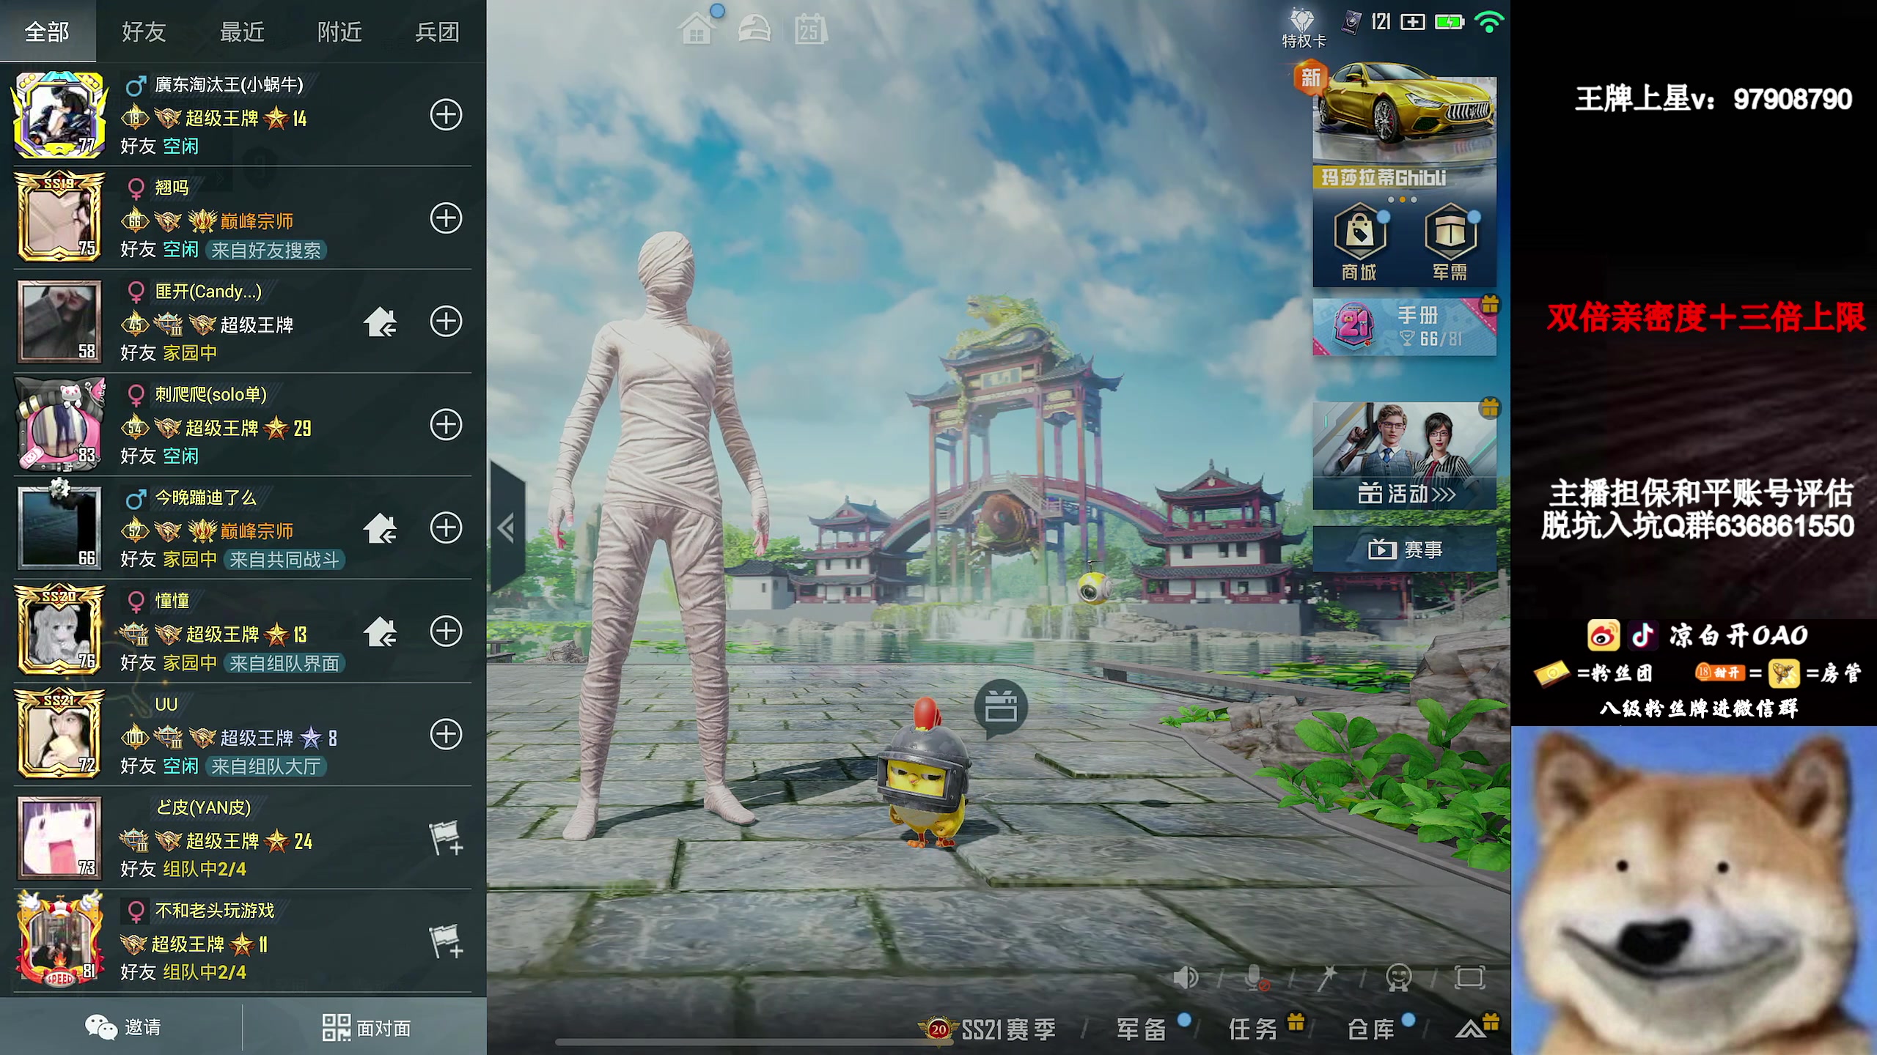Open the home icon in top bar
This screenshot has width=1877, height=1055.
[x=697, y=29]
